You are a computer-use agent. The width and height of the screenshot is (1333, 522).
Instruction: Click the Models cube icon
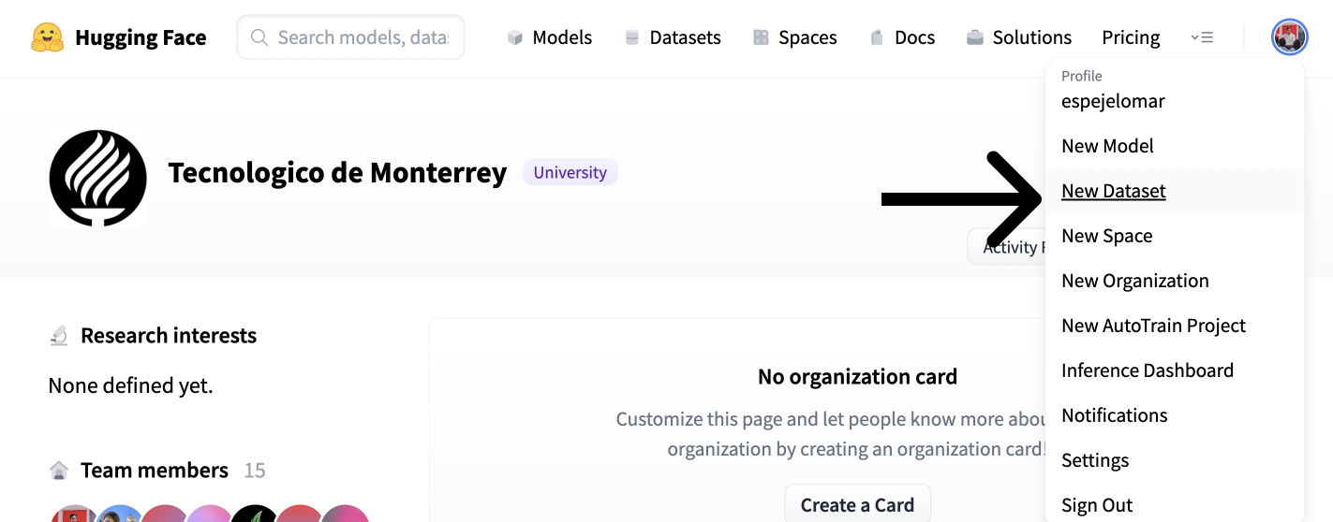[x=514, y=37]
